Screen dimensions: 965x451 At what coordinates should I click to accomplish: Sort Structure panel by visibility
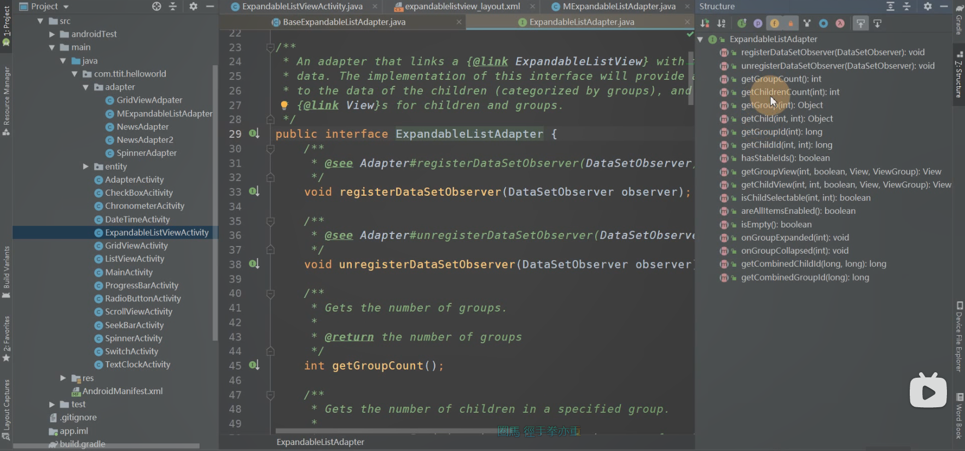pos(705,24)
